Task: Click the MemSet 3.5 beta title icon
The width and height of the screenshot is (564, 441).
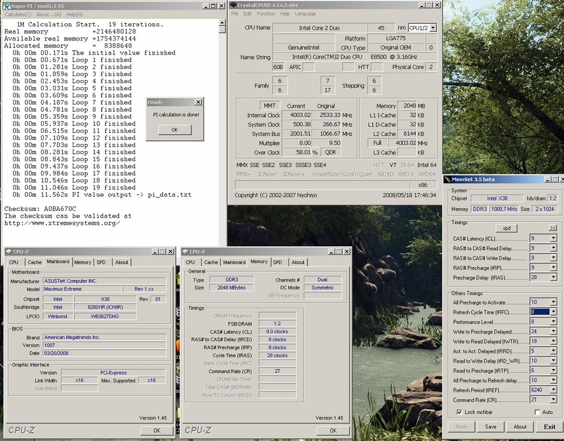Action: (x=447, y=179)
